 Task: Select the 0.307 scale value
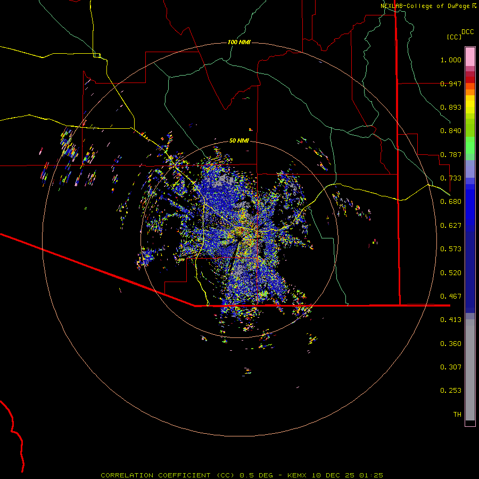[451, 367]
